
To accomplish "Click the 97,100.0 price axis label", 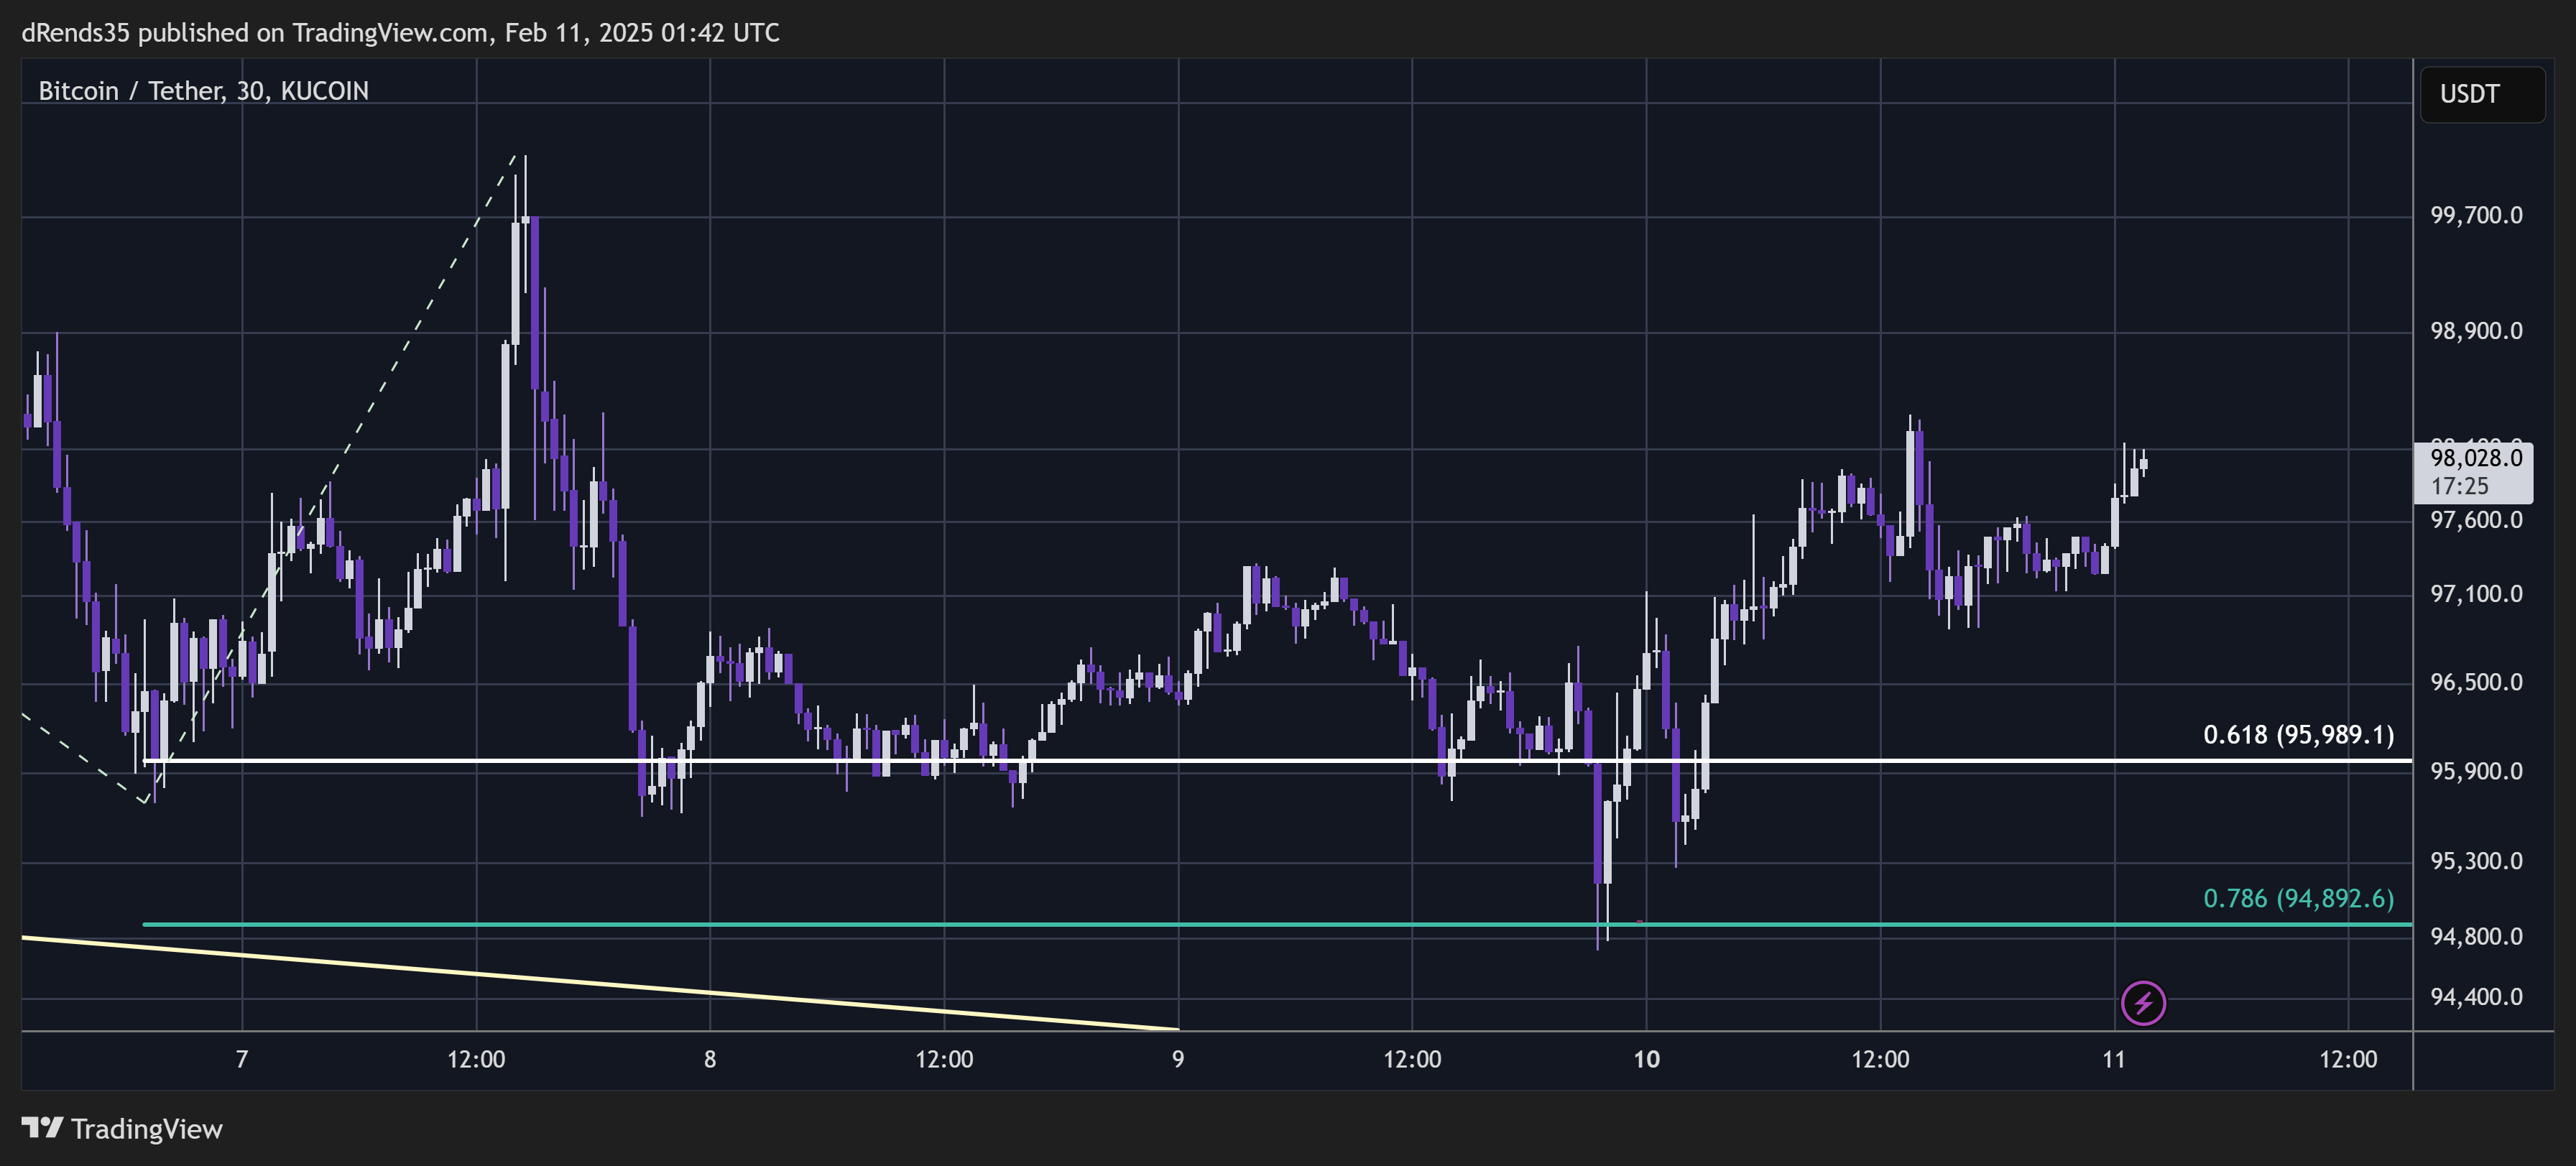I will point(2476,594).
